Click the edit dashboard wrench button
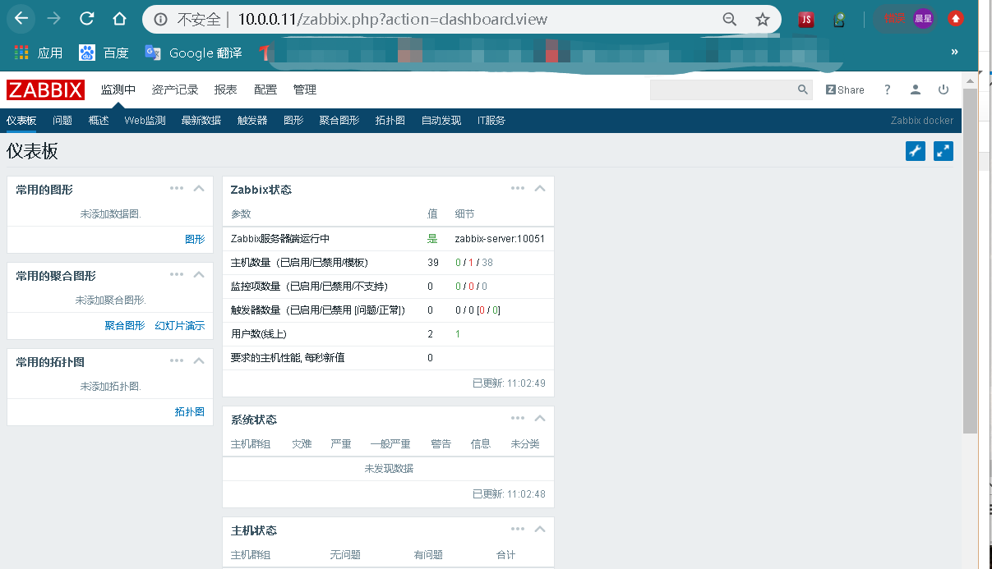Image resolution: width=992 pixels, height=569 pixels. click(x=916, y=151)
